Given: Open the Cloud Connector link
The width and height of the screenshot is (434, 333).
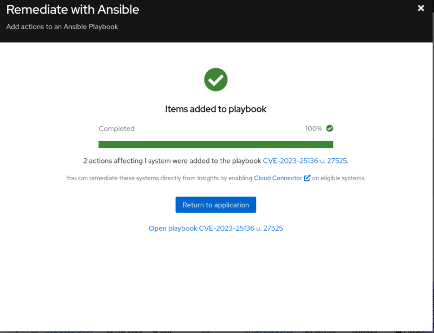Looking at the screenshot, I should (x=278, y=178).
